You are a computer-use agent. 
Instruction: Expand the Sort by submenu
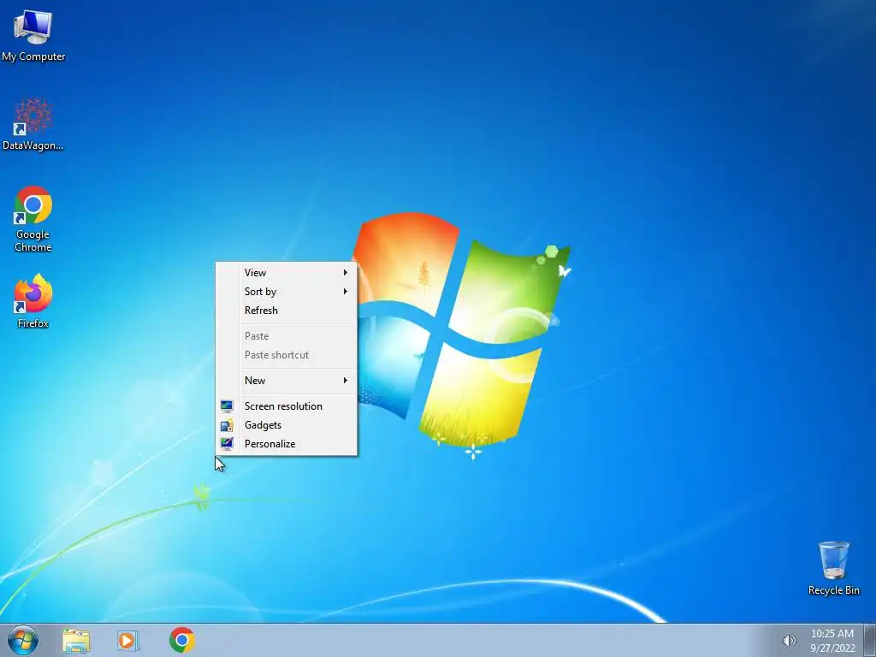[x=286, y=292]
